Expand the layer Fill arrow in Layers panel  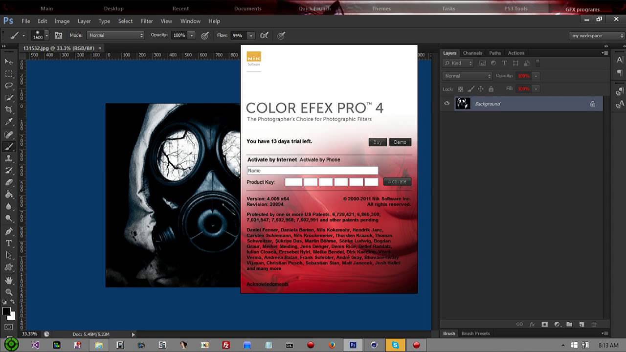[x=536, y=89]
